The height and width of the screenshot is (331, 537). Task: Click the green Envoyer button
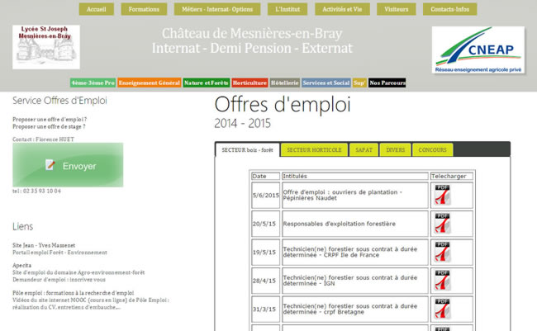tap(68, 165)
